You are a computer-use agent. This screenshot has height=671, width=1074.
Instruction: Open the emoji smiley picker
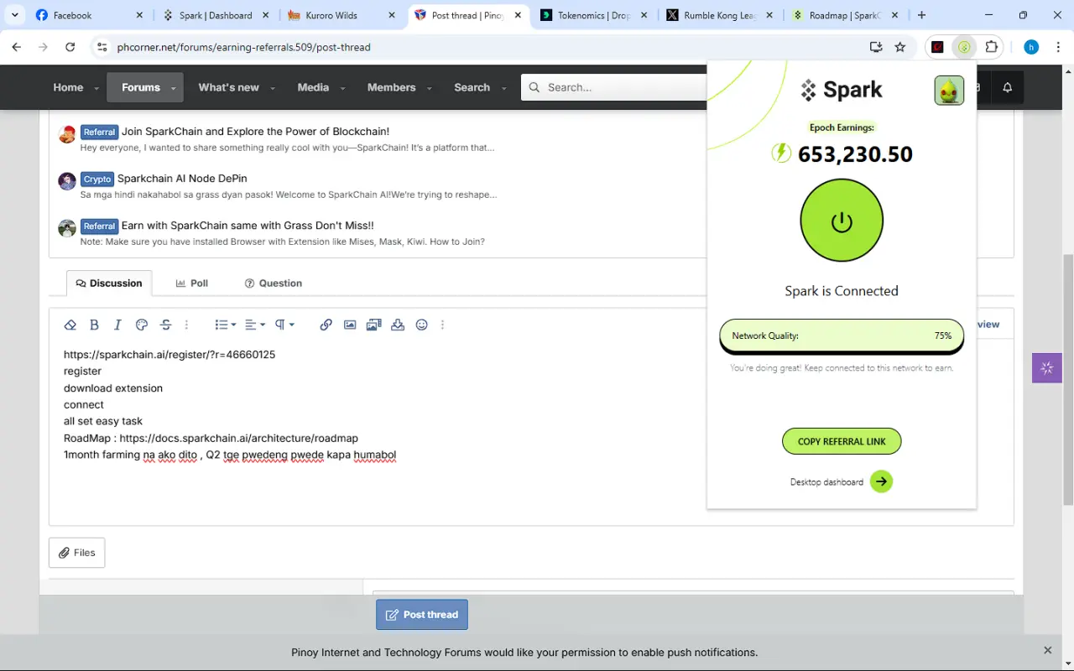pos(422,325)
